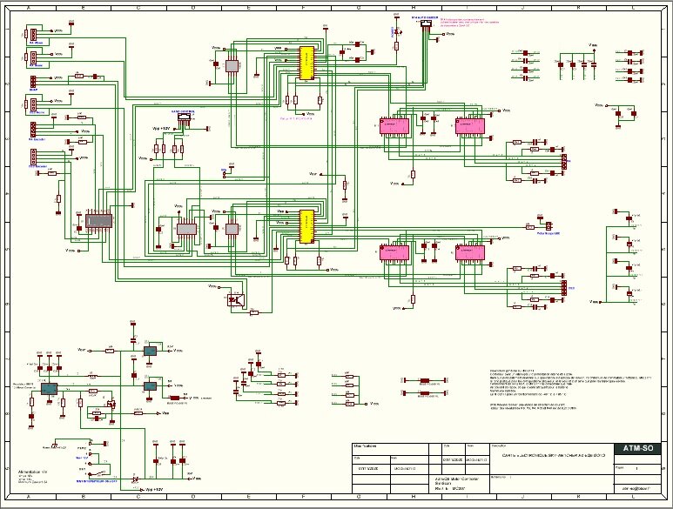Click the teal voltage regulator at far left
Image resolution: width=673 pixels, height=509 pixels.
49,389
